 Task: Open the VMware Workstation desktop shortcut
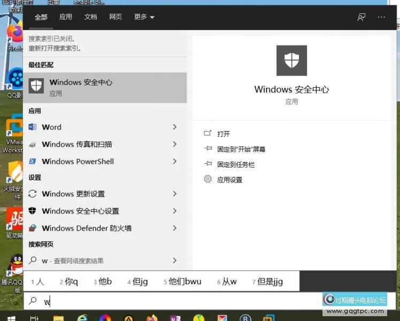tap(13, 134)
